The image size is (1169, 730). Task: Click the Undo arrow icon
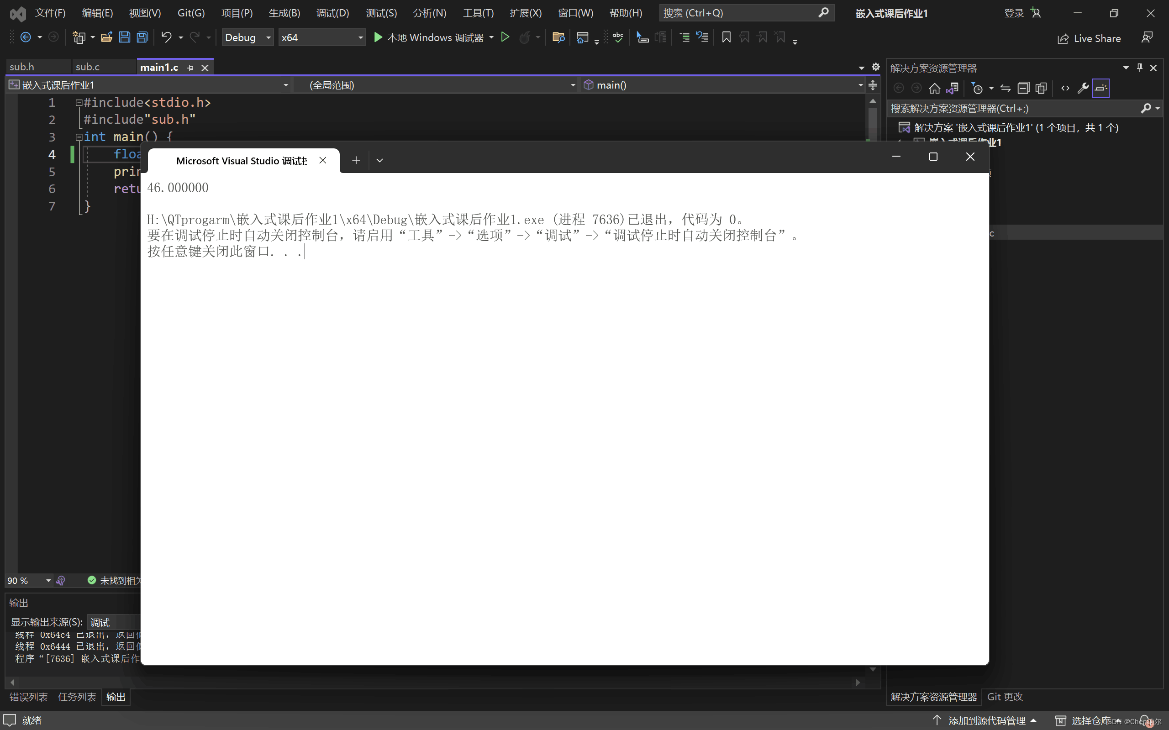click(167, 37)
